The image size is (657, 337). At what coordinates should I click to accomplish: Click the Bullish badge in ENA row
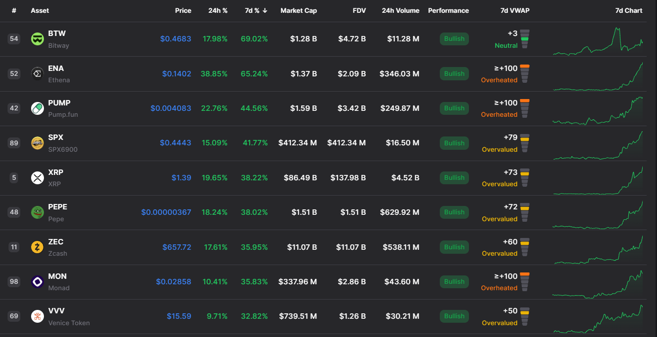point(454,74)
